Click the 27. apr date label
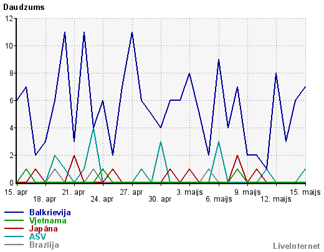 [x=131, y=192]
